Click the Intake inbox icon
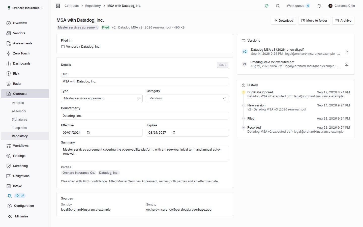The image size is (363, 227). (9, 186)
